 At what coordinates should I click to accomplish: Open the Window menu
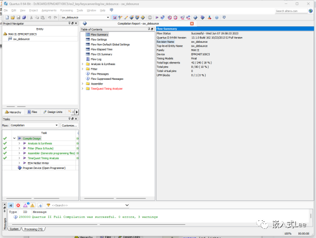coord(91,10)
